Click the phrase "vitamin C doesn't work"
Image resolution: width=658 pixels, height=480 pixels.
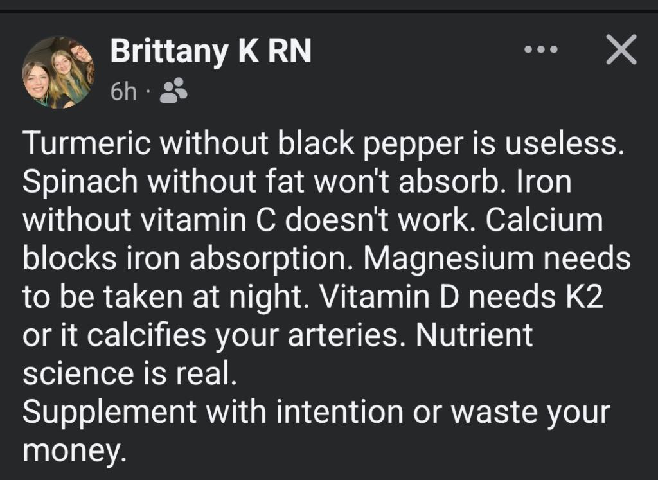click(x=301, y=221)
